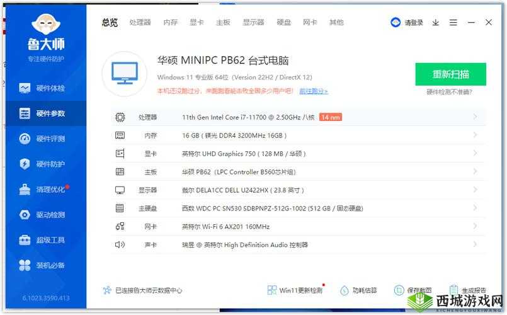Expand the 主板 row chevron
Image resolution: width=507 pixels, height=315 pixels.
click(475, 171)
